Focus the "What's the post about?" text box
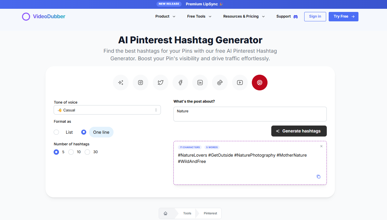Viewport: 387px width, 220px height. (250, 114)
